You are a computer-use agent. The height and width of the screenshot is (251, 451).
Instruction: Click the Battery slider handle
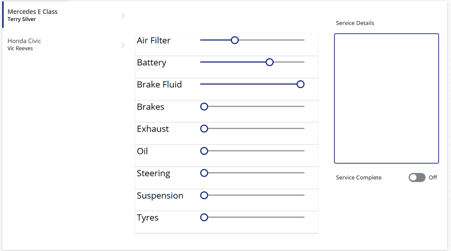point(270,62)
